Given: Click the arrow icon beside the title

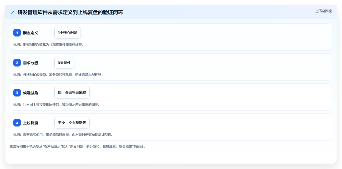Looking at the screenshot, I should [13, 12].
